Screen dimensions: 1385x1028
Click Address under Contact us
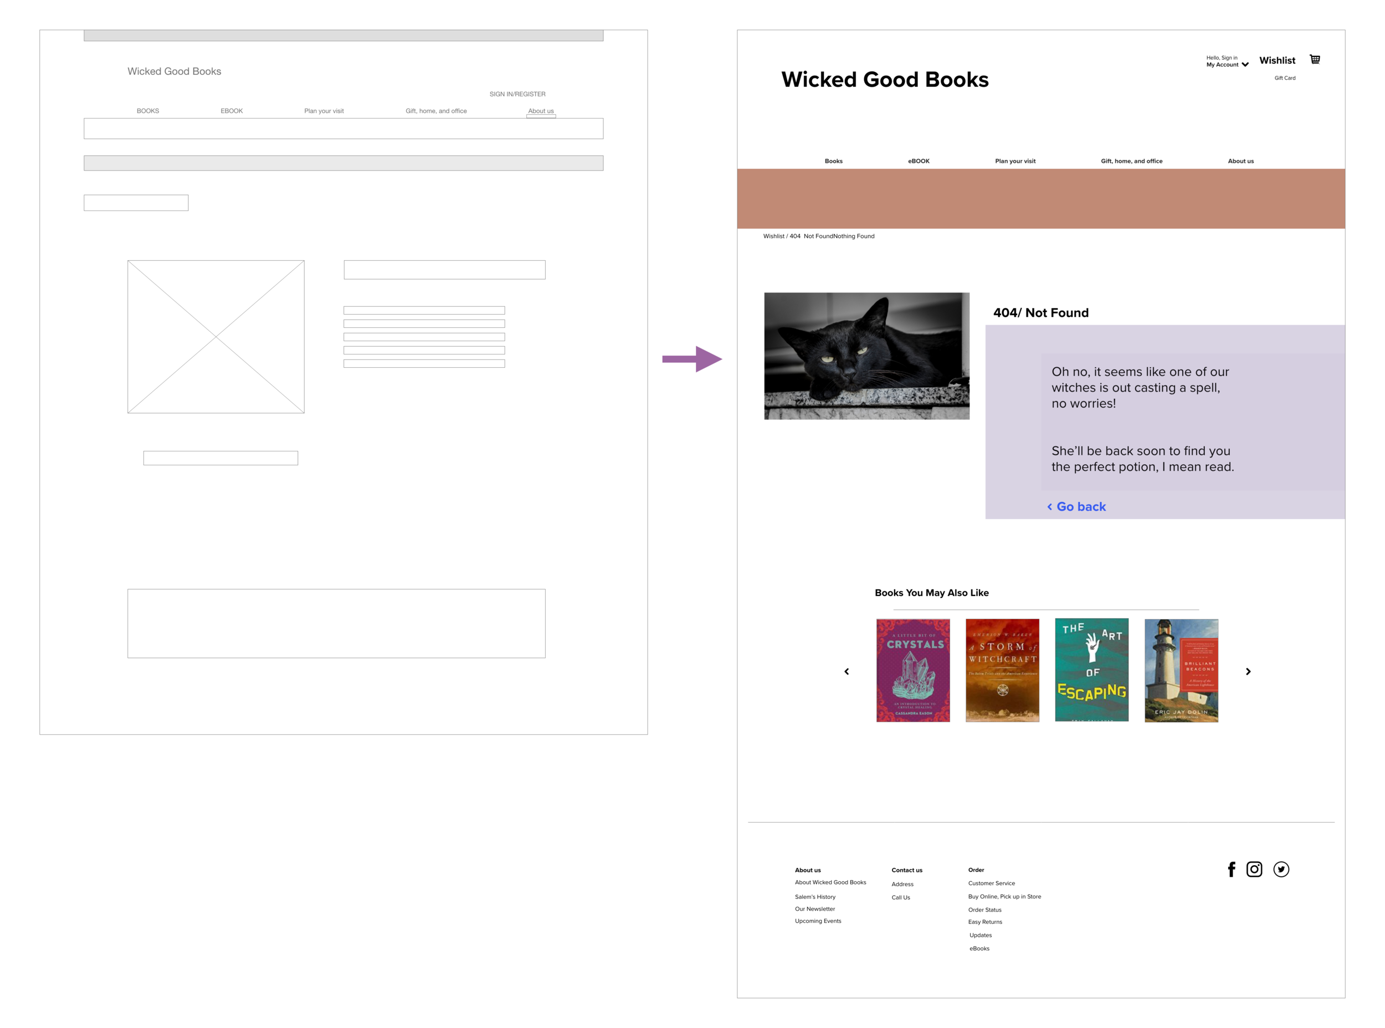[x=902, y=884]
